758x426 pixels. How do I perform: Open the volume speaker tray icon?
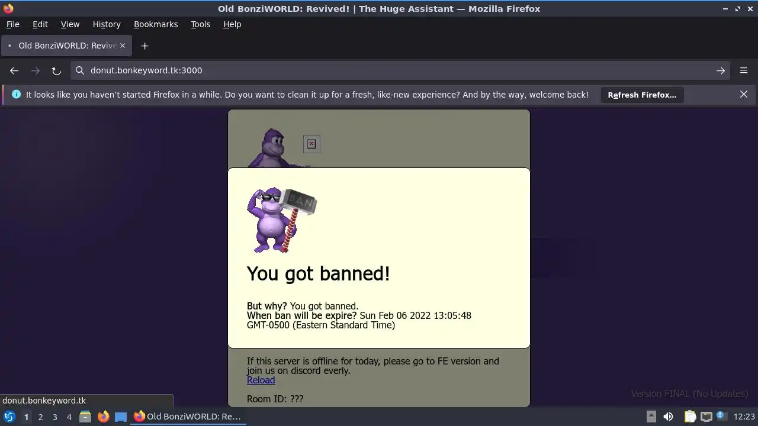point(668,417)
